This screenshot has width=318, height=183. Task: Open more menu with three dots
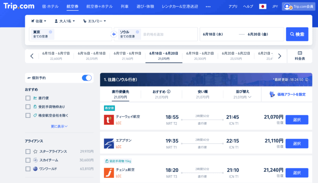point(208,7)
